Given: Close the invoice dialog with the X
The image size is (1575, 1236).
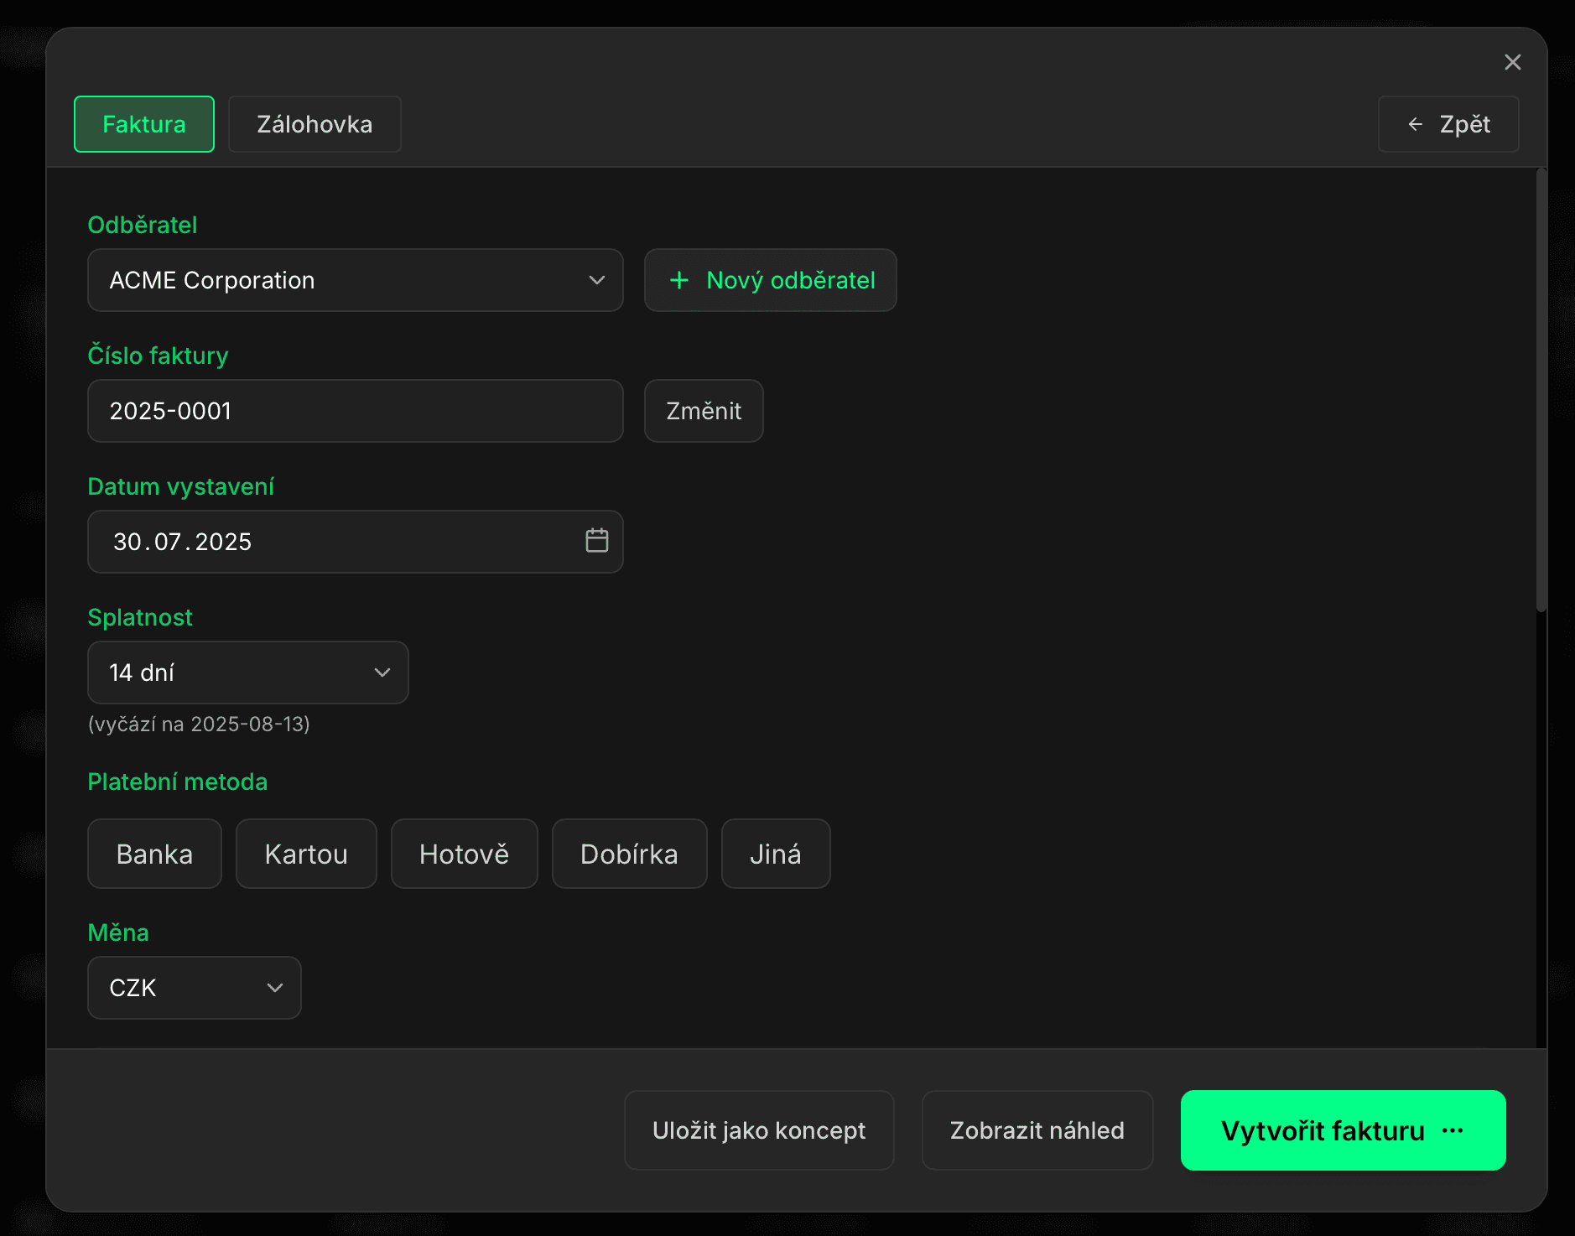Looking at the screenshot, I should [x=1513, y=62].
